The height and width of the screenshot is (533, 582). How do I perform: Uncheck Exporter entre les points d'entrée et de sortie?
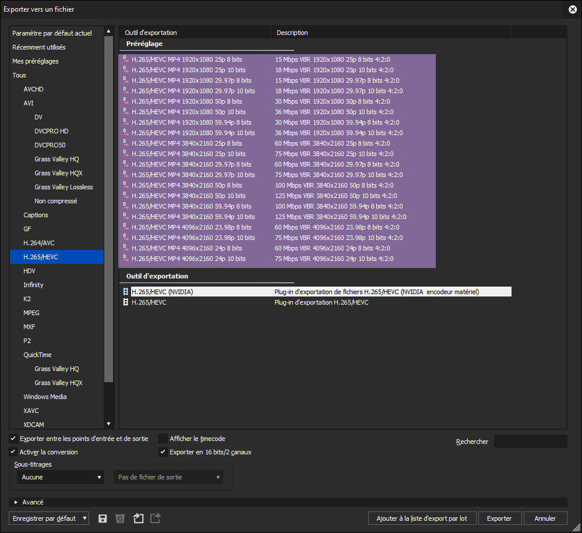click(x=13, y=439)
